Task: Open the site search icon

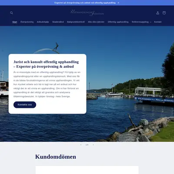Action: click(x=12, y=13)
